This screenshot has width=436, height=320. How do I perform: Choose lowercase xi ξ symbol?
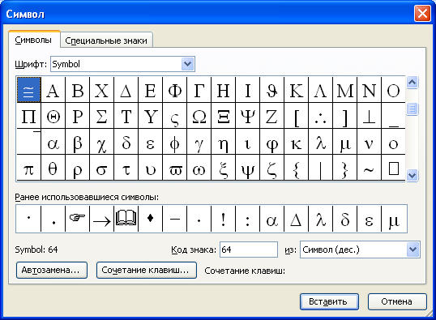point(224,168)
